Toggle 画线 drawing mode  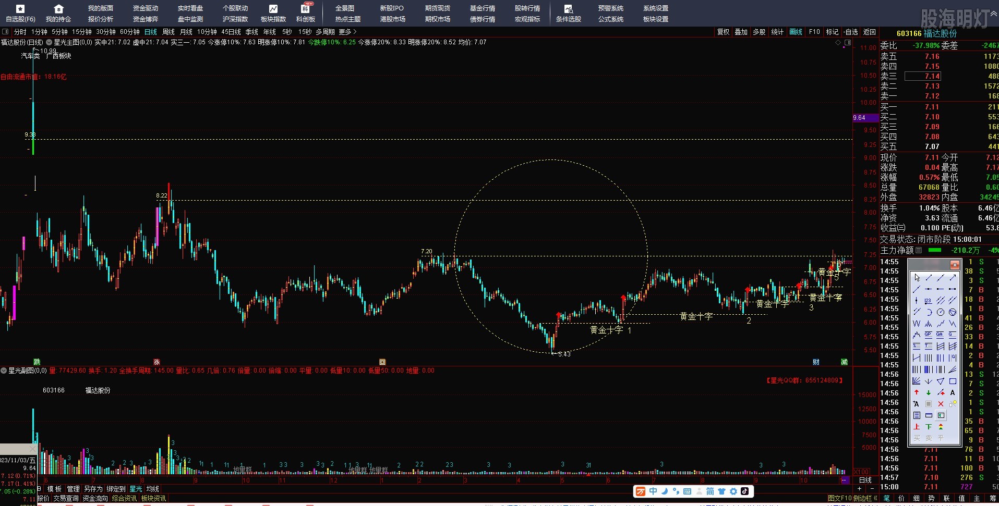tap(796, 32)
